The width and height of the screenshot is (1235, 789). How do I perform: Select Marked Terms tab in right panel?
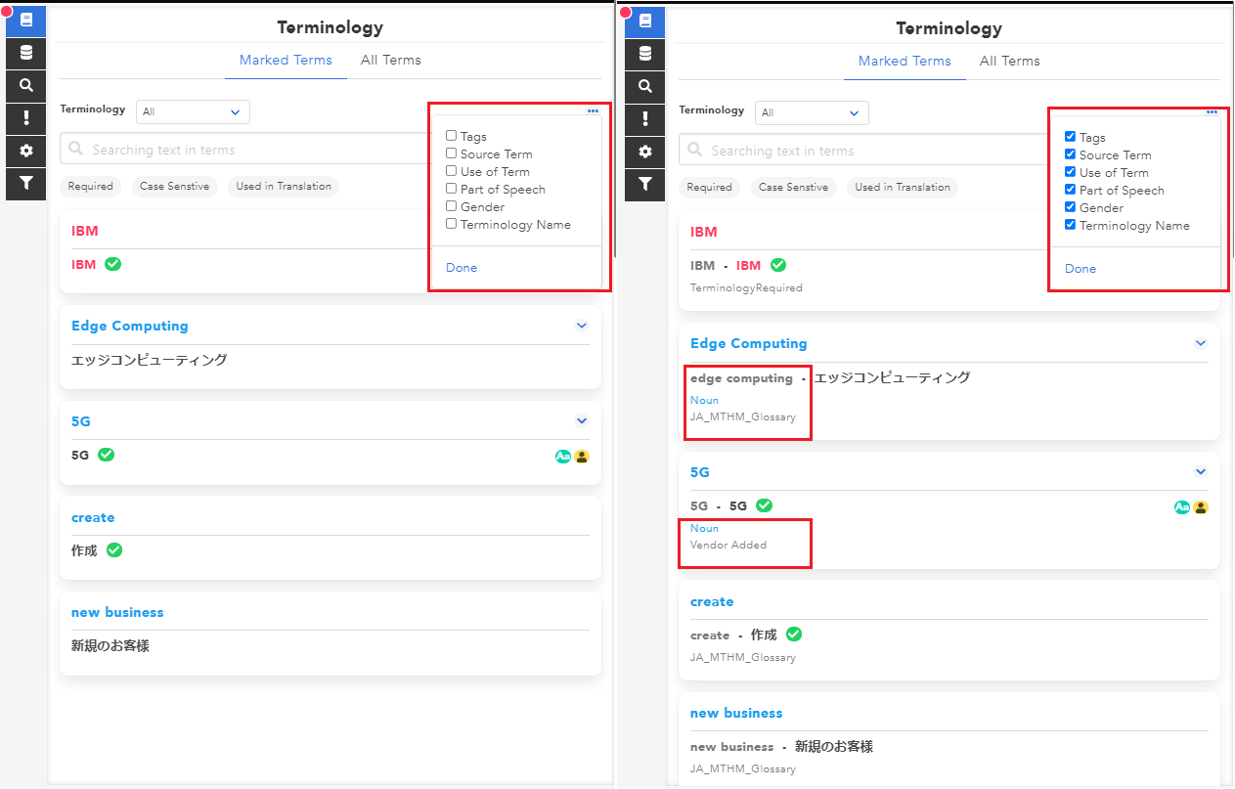[904, 61]
